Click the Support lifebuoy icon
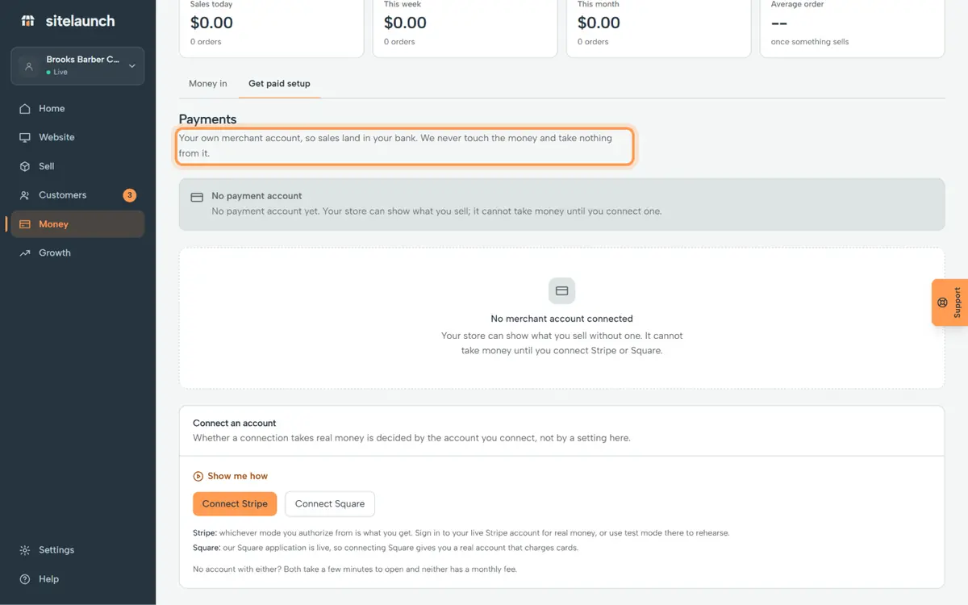This screenshot has height=605, width=968. (x=942, y=302)
